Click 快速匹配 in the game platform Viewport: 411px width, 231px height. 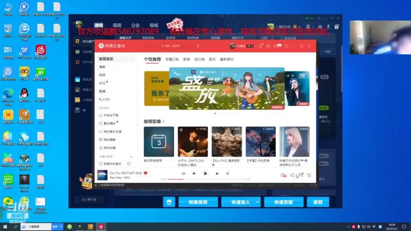(x=284, y=202)
